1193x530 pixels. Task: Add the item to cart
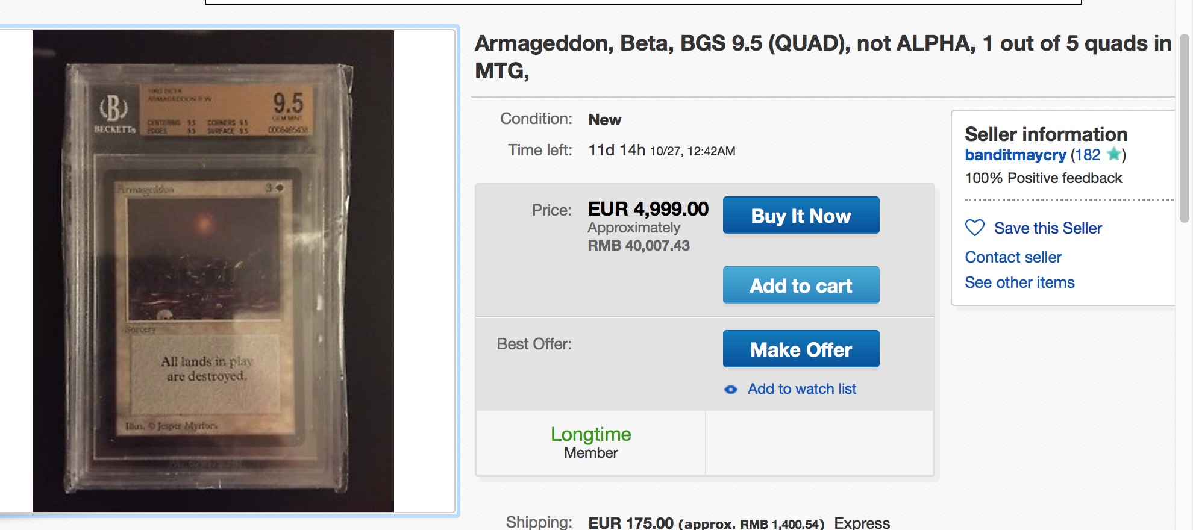click(x=801, y=285)
